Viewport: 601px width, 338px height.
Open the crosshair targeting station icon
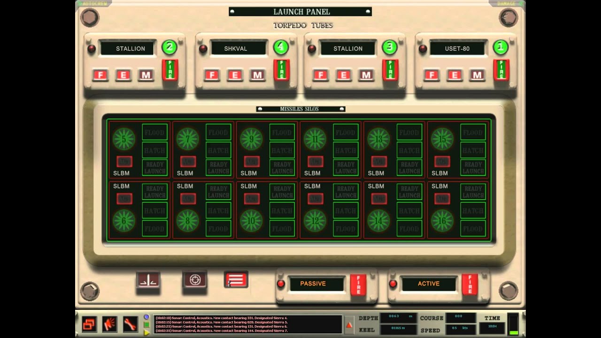(195, 280)
